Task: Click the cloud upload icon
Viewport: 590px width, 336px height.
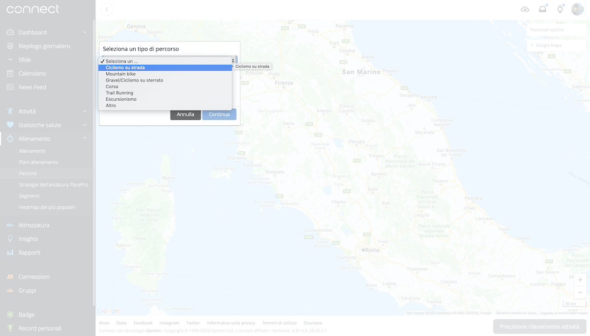Action: (525, 9)
